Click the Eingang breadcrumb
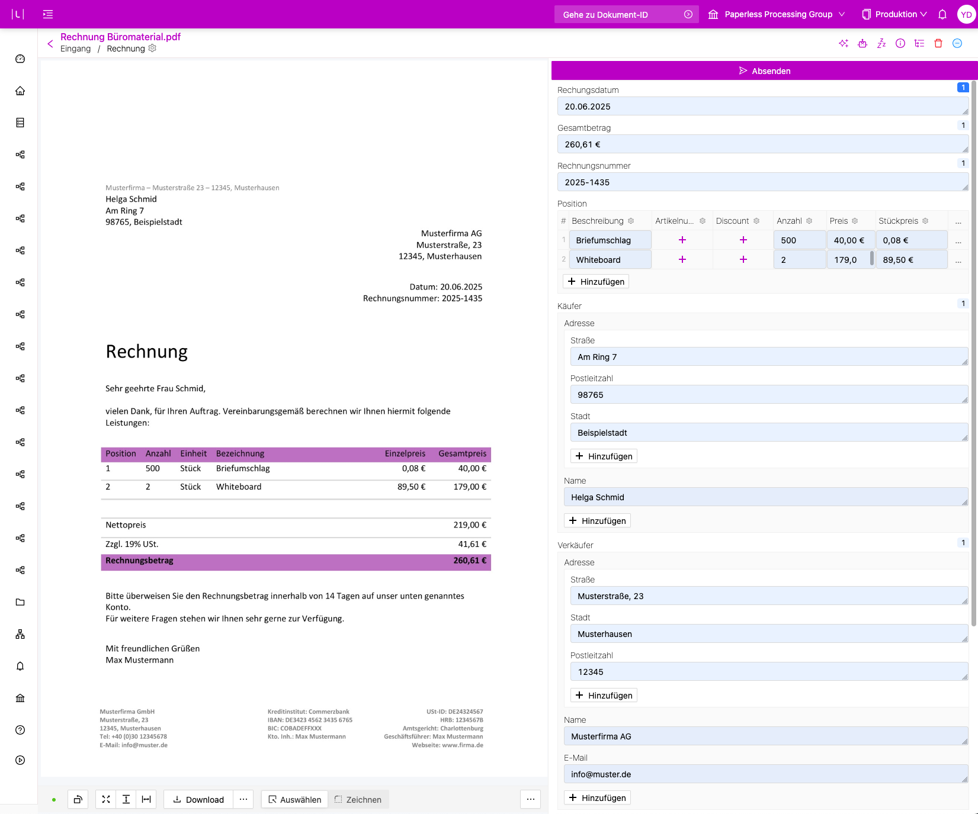The height and width of the screenshot is (814, 978). pyautogui.click(x=76, y=49)
